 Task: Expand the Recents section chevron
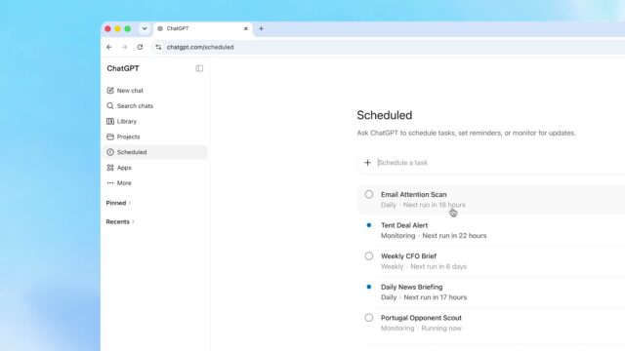[x=133, y=221]
